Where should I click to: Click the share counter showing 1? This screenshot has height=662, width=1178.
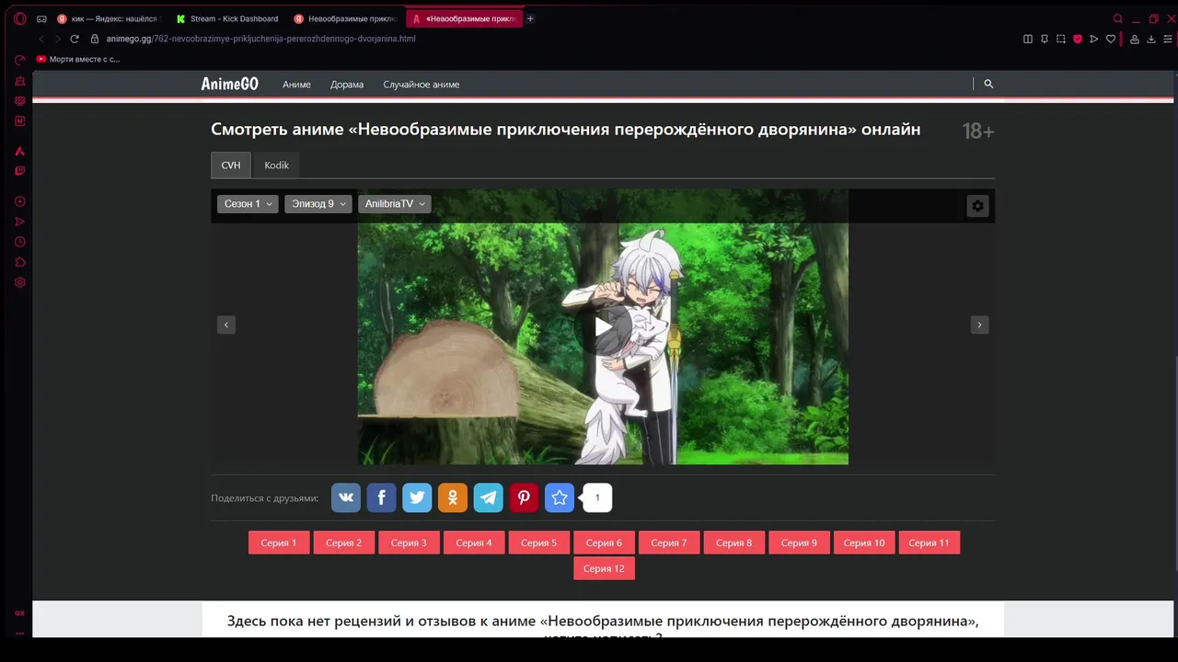pos(597,497)
